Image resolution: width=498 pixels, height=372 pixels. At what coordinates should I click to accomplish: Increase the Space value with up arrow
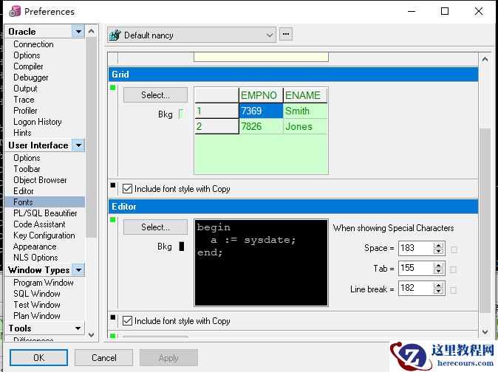point(439,245)
